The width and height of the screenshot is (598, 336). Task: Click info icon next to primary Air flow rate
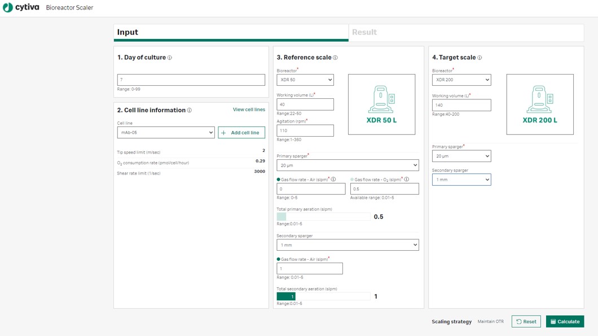333,180
